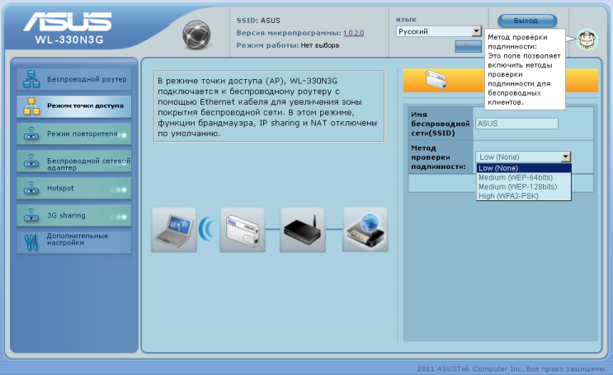Click the authentication method dropdown arrow
Viewport: 613px width, 375px height.
pyautogui.click(x=566, y=157)
